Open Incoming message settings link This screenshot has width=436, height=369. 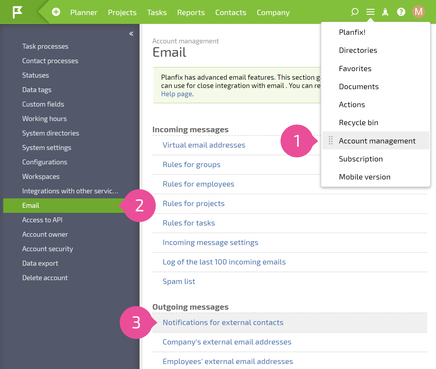210,242
